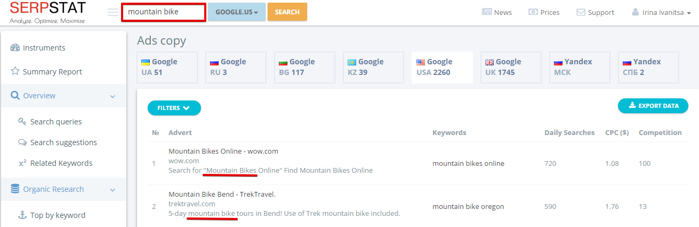Click the Top by keyword anchor icon
The image size is (699, 227).
[x=22, y=215]
